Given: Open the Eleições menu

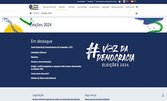Looking at the screenshot, I should click(x=62, y=7).
